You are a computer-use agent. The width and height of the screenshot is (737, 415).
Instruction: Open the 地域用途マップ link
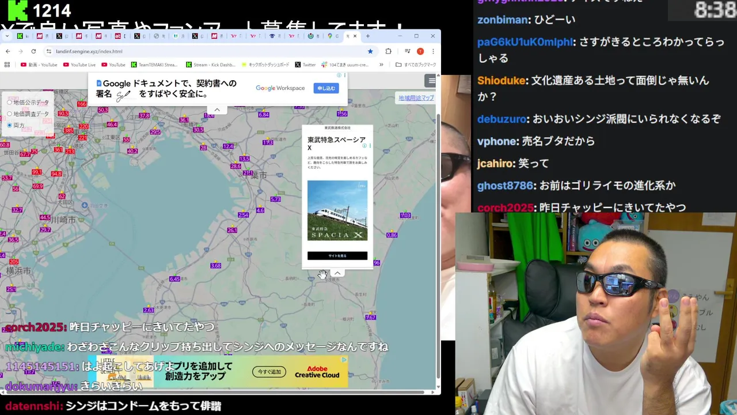[x=416, y=98]
